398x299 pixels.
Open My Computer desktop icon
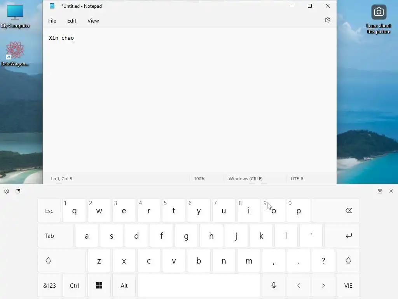pos(15,16)
